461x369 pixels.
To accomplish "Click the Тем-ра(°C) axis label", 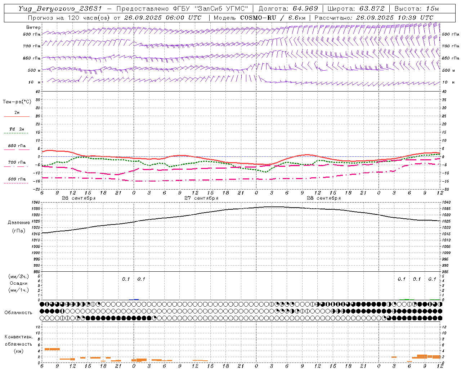I will pyautogui.click(x=17, y=102).
